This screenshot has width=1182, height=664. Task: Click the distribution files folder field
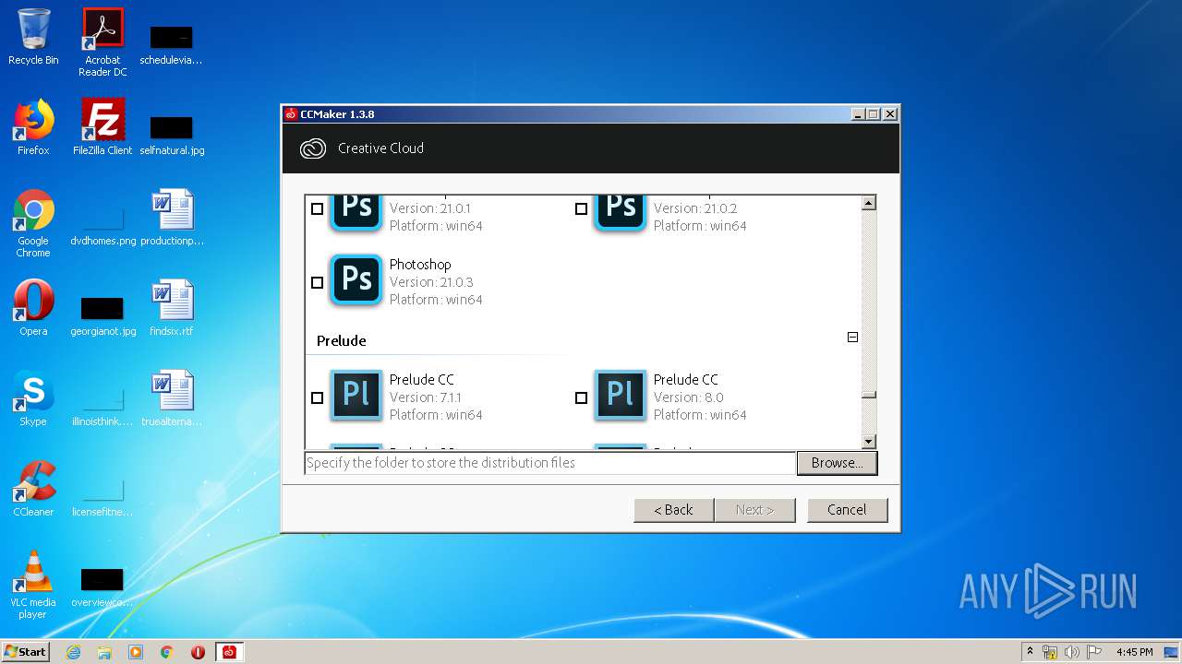[x=549, y=463]
